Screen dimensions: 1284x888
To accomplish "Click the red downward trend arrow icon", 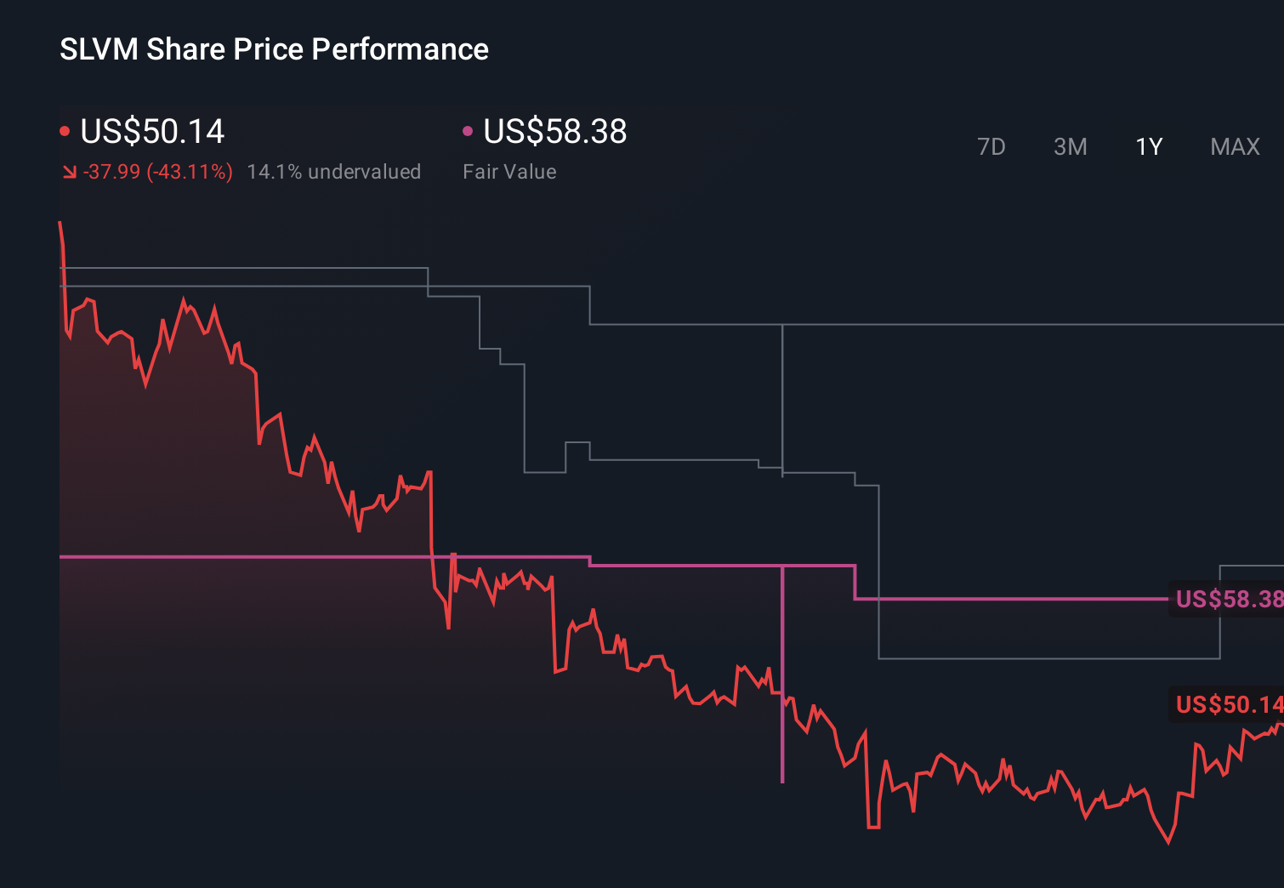I will click(x=70, y=171).
